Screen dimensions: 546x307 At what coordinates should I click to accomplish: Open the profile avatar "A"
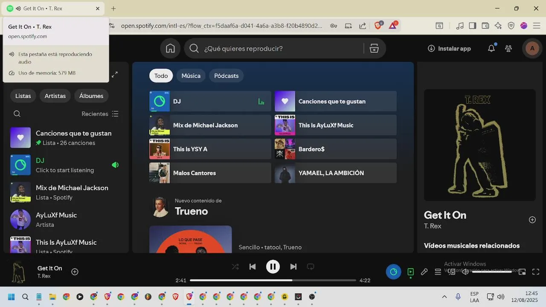532,49
